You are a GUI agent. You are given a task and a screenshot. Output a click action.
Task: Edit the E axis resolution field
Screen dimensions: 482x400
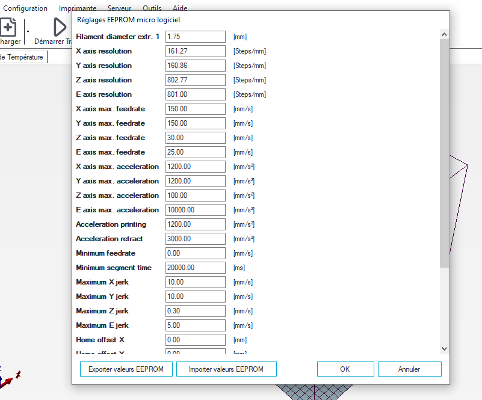(x=195, y=94)
